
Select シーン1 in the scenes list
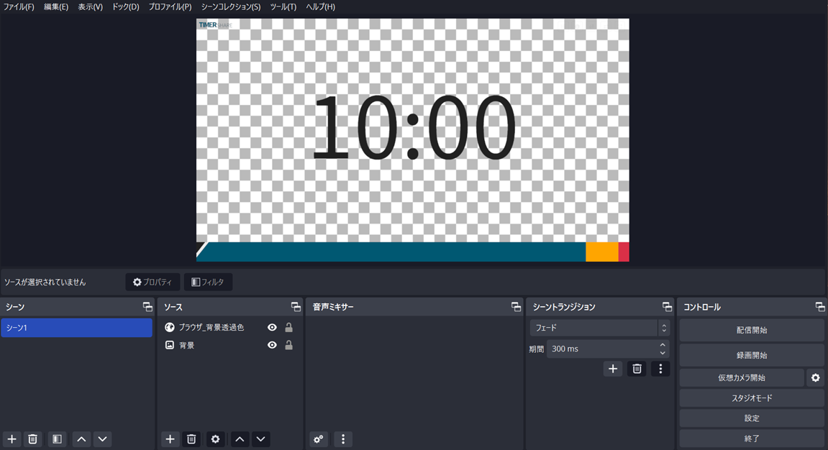(x=76, y=328)
